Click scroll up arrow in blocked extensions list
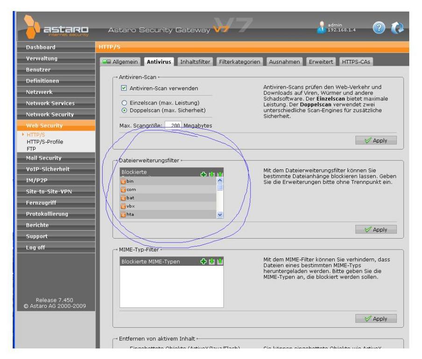The height and width of the screenshot is (359, 422). pos(220,180)
